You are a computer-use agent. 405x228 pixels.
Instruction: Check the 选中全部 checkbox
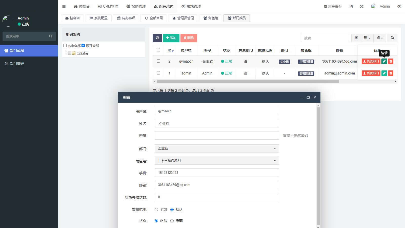(x=65, y=46)
